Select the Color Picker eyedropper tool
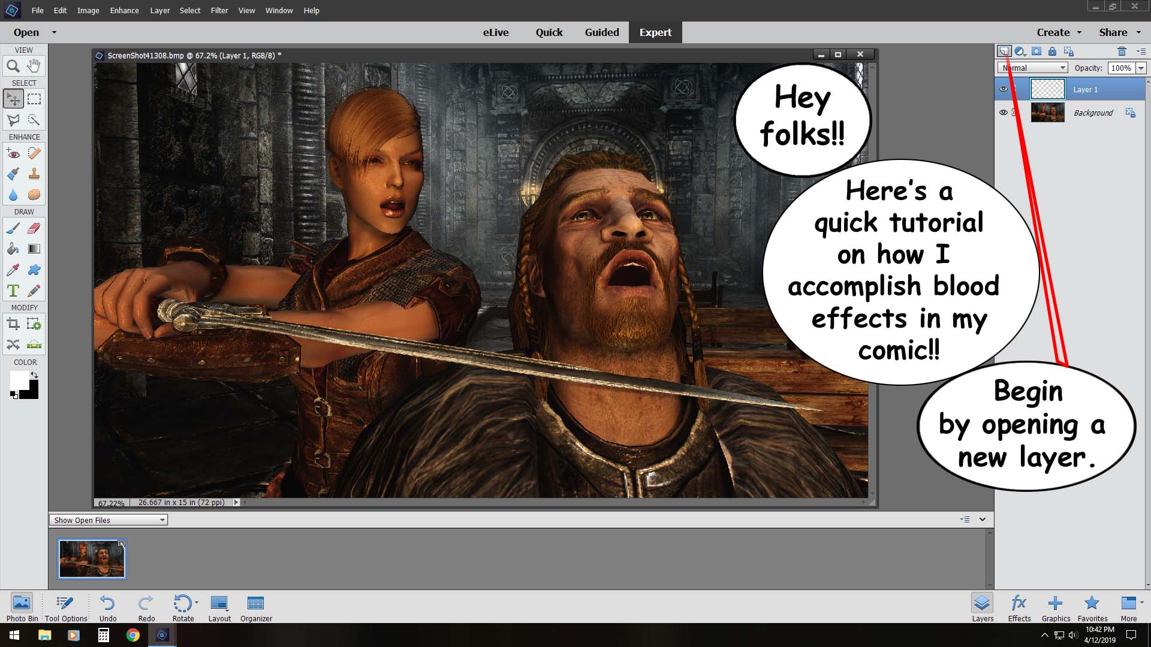Image resolution: width=1151 pixels, height=647 pixels. (x=13, y=270)
